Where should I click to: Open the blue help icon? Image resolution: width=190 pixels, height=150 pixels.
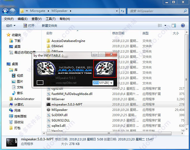point(183,26)
